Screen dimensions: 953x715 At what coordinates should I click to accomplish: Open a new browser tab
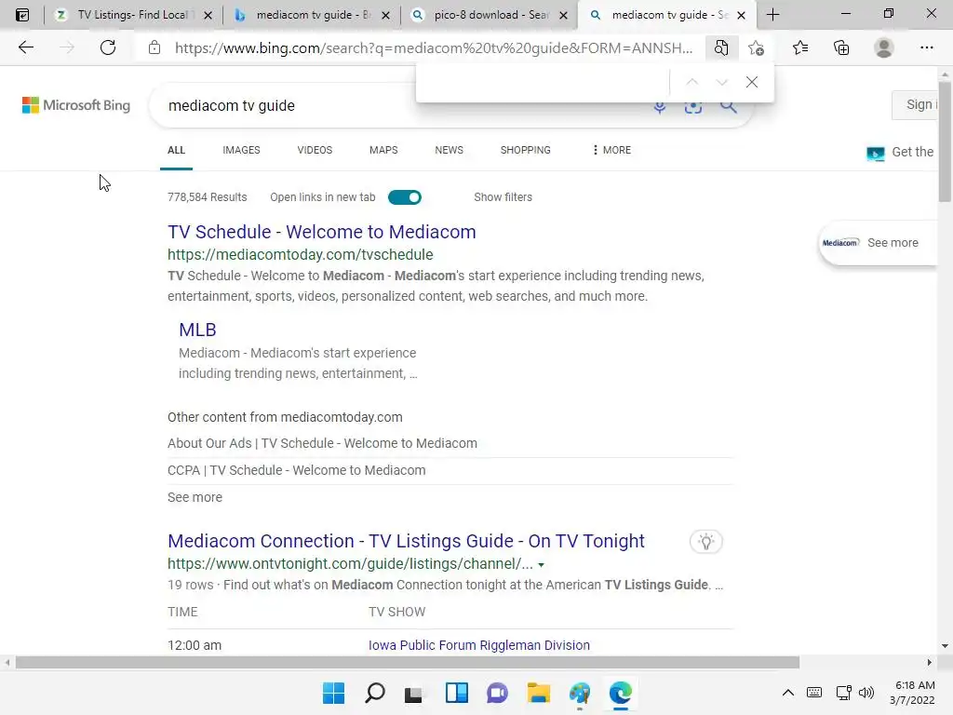point(772,15)
